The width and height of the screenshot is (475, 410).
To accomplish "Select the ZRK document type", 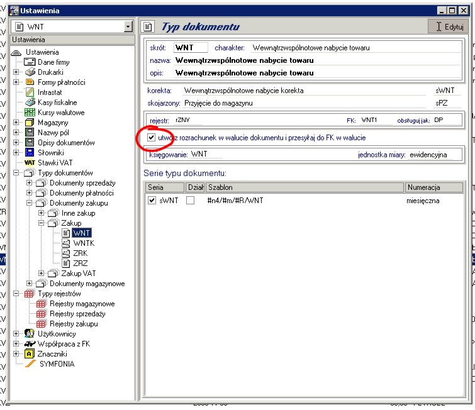I will tap(80, 253).
